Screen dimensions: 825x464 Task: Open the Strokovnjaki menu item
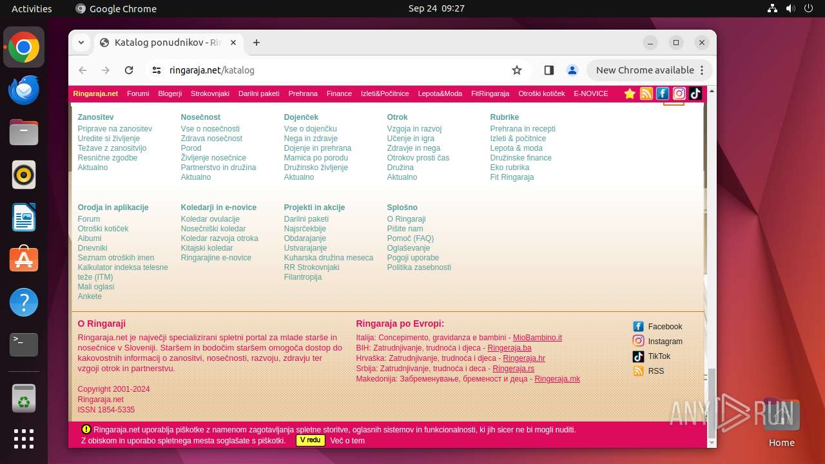coord(210,93)
